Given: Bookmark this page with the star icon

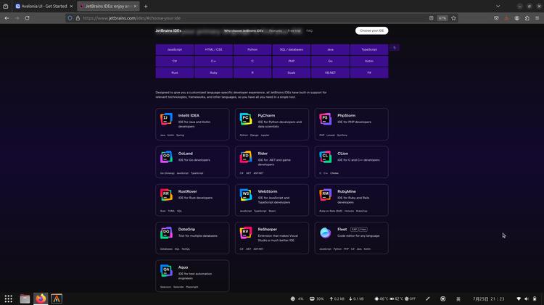Looking at the screenshot, I should [x=453, y=18].
